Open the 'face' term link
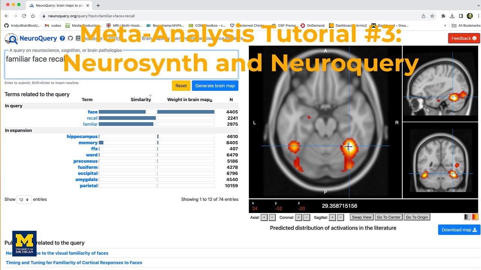This screenshot has width=481, height=270. pyautogui.click(x=92, y=112)
